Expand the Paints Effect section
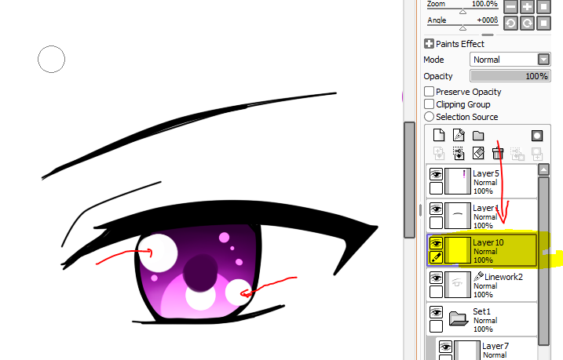The height and width of the screenshot is (360, 563). (x=429, y=44)
